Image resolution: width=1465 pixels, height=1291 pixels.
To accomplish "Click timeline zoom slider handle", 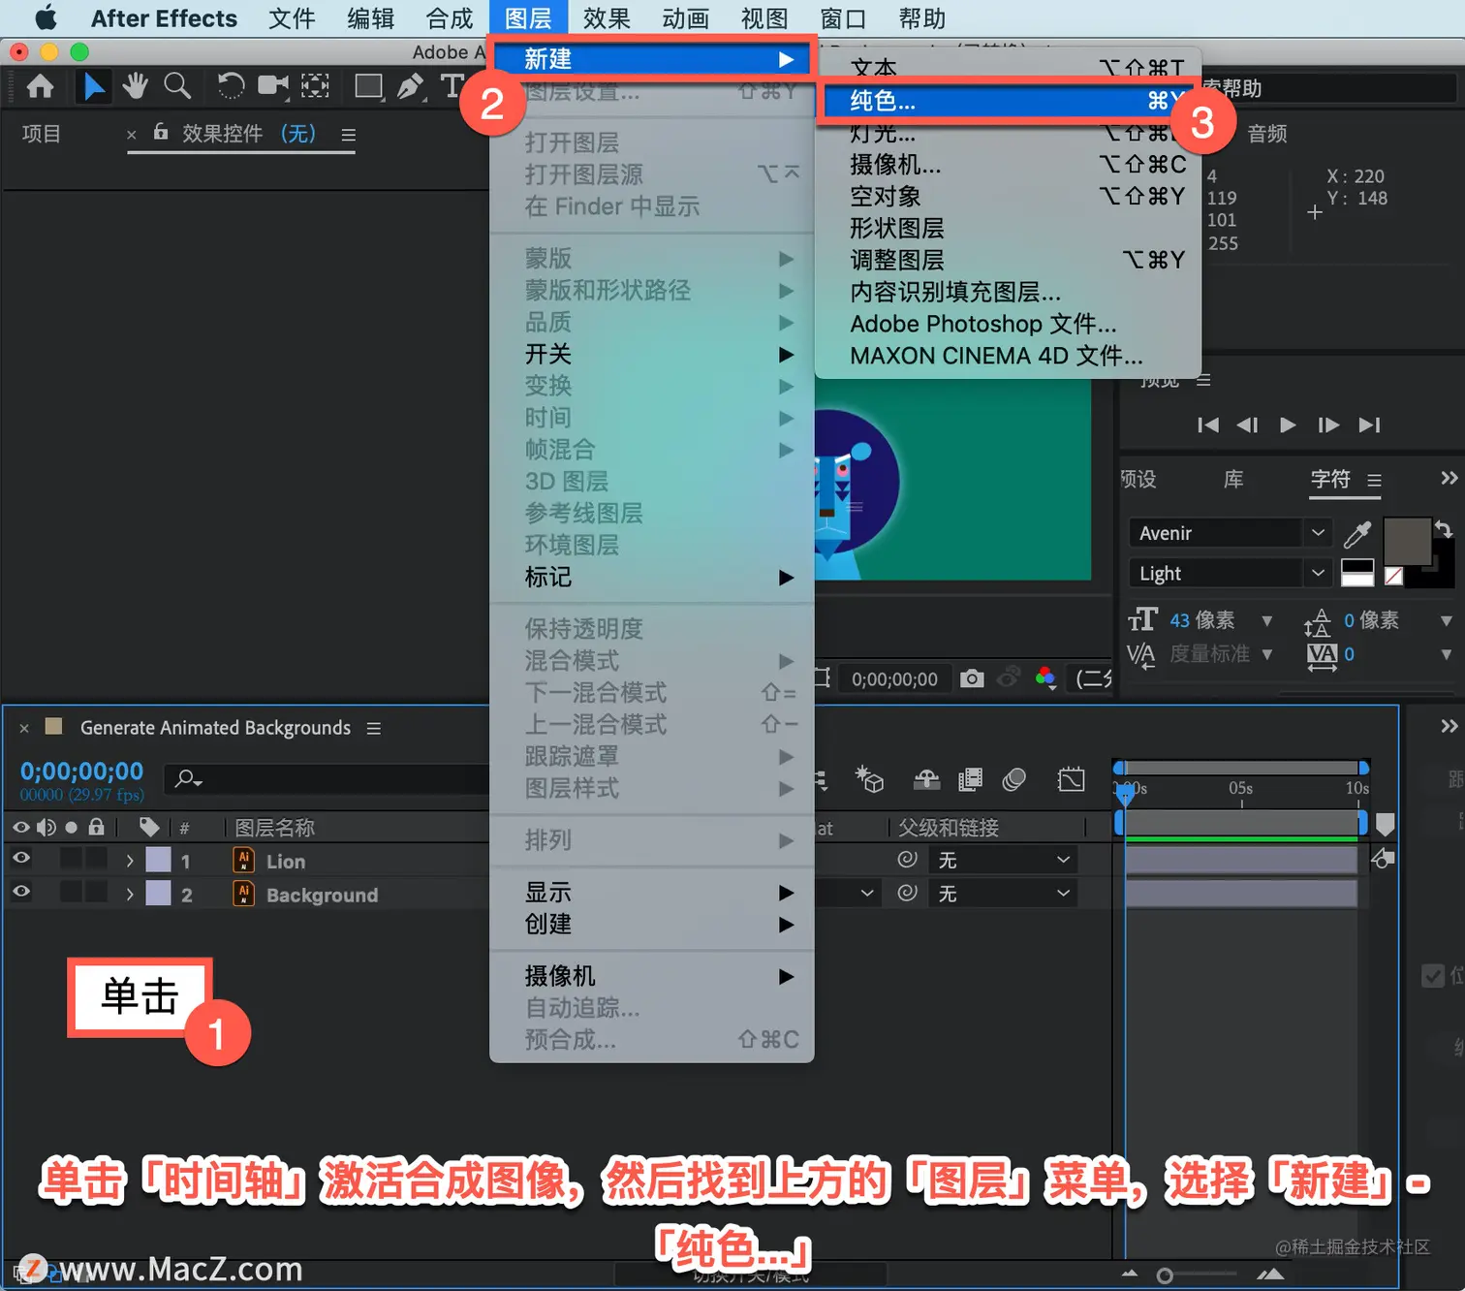I will [1165, 1275].
